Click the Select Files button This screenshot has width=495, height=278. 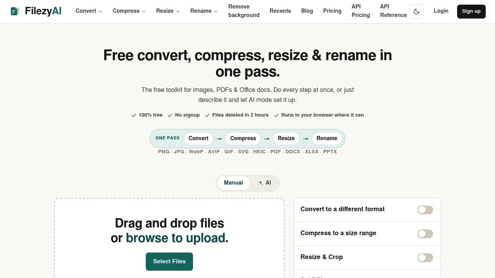coord(169,261)
